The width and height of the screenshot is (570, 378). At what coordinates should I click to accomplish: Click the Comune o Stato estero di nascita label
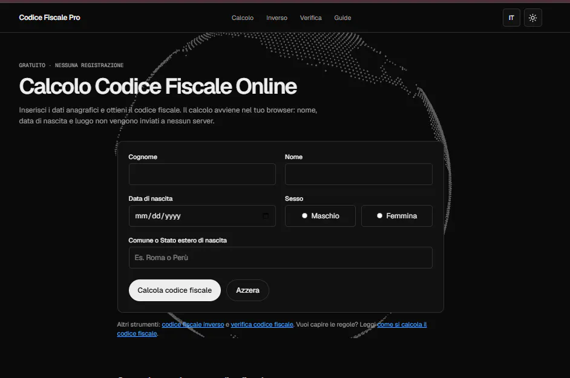click(177, 240)
